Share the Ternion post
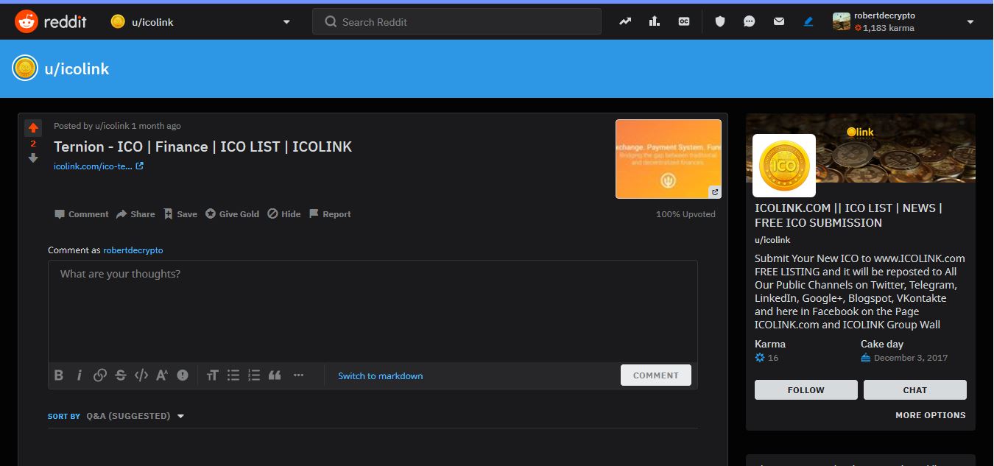Viewport: 994px width, 466px height. click(135, 214)
